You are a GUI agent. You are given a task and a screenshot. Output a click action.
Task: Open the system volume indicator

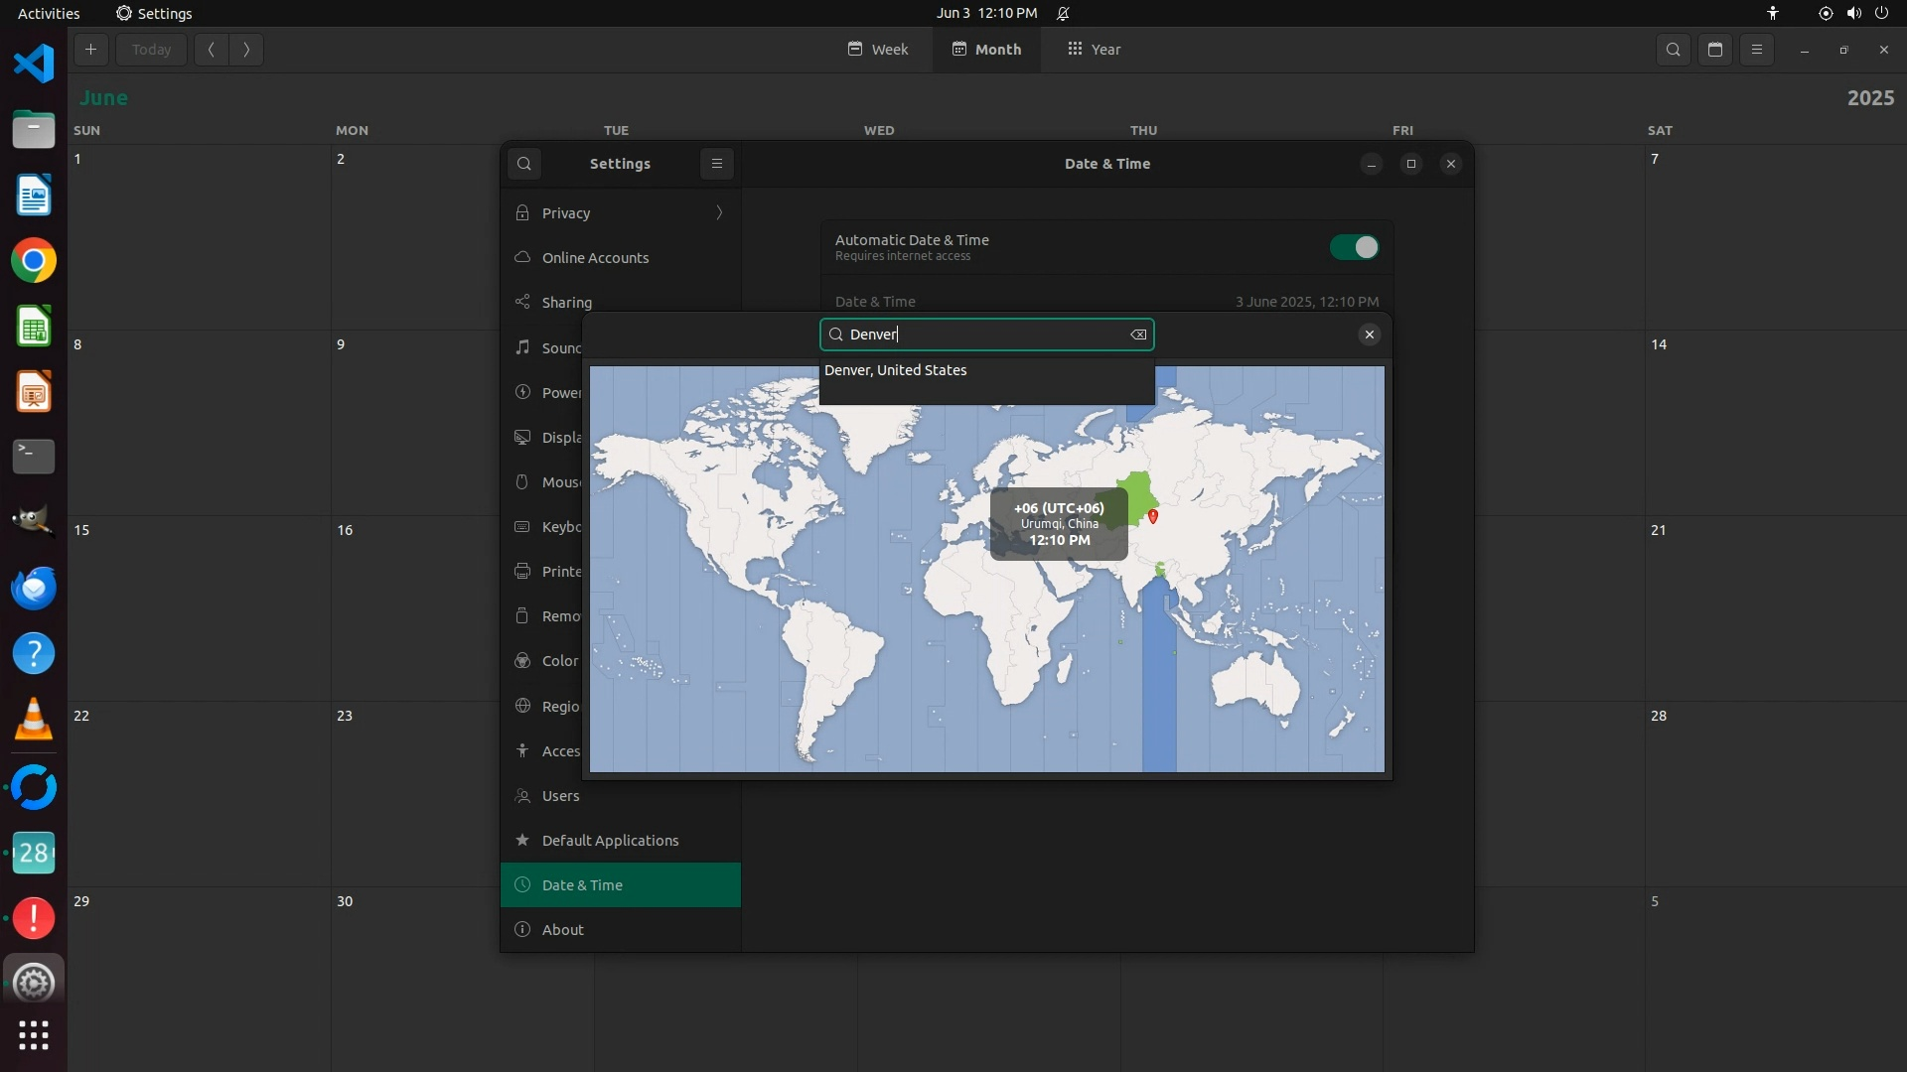pos(1853,13)
